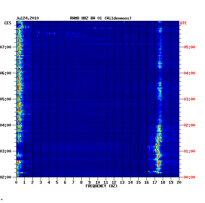
Task: Click the 05:00 CES time label
Action: click(6, 99)
